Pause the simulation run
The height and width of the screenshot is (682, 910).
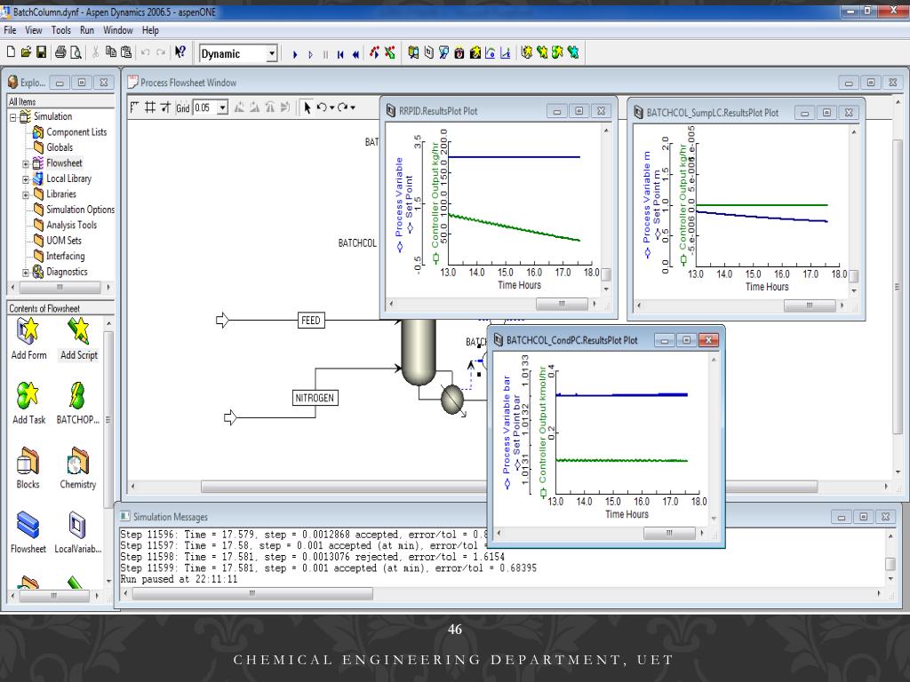tap(325, 54)
